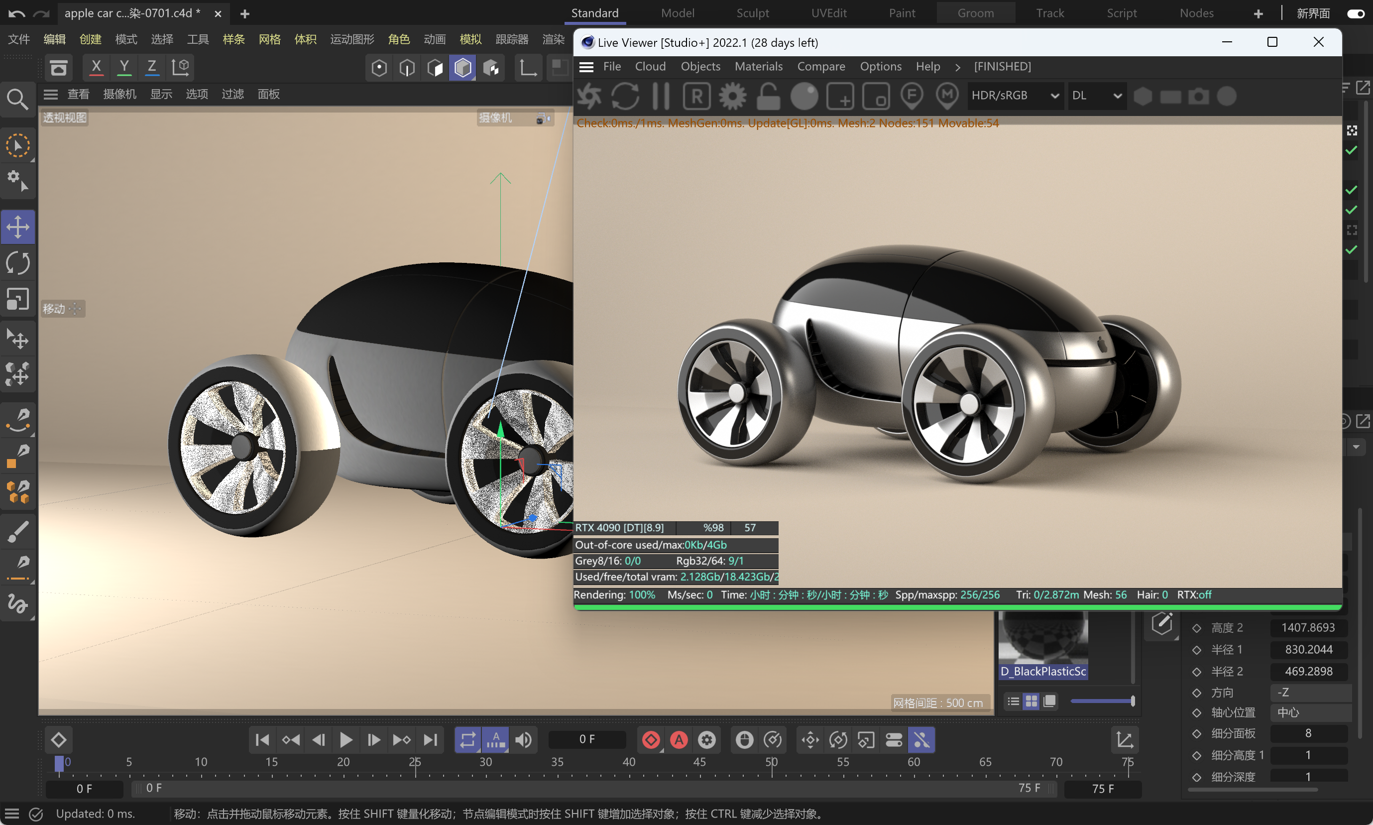
Task: Select the Move tool in left toolbar
Action: pyautogui.click(x=18, y=227)
